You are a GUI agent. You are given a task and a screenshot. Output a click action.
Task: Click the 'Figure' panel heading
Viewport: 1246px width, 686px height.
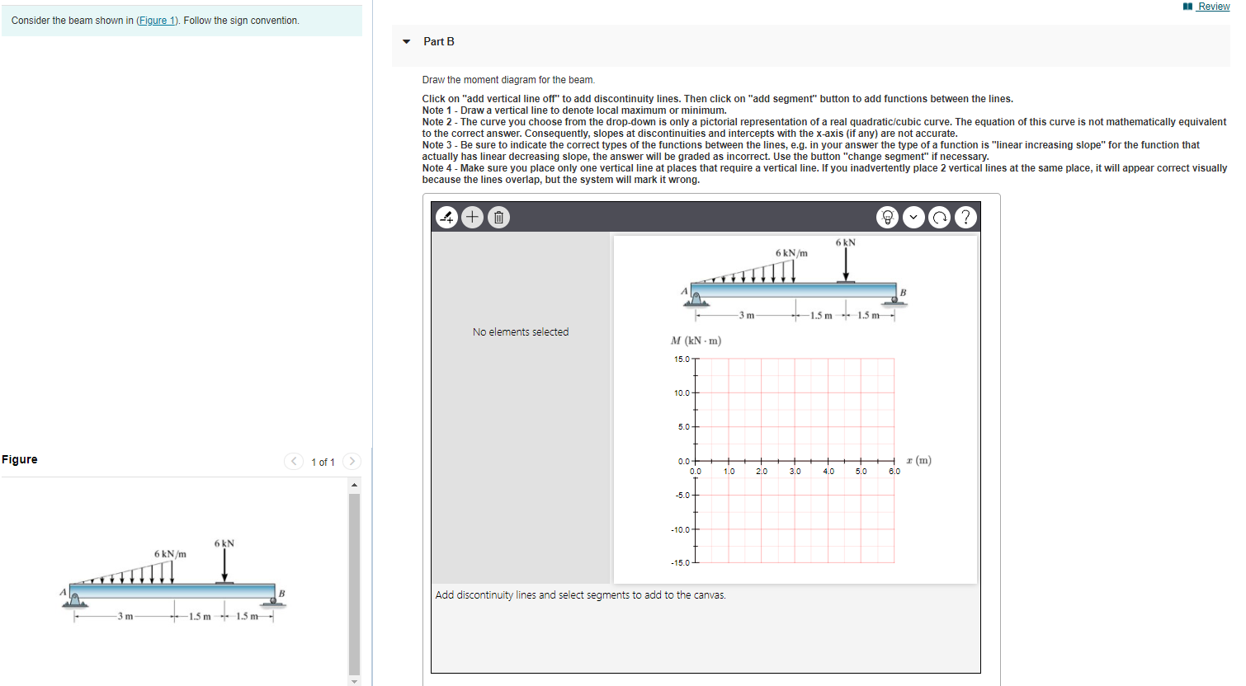(20, 459)
